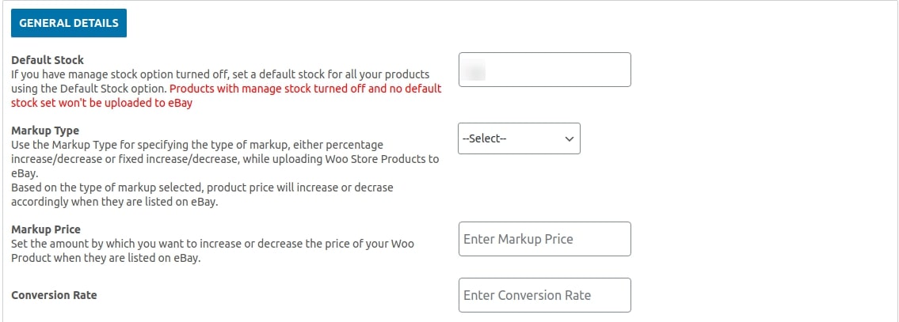Click the black Default Stock description text
The width and height of the screenshot is (899, 322).
220,82
